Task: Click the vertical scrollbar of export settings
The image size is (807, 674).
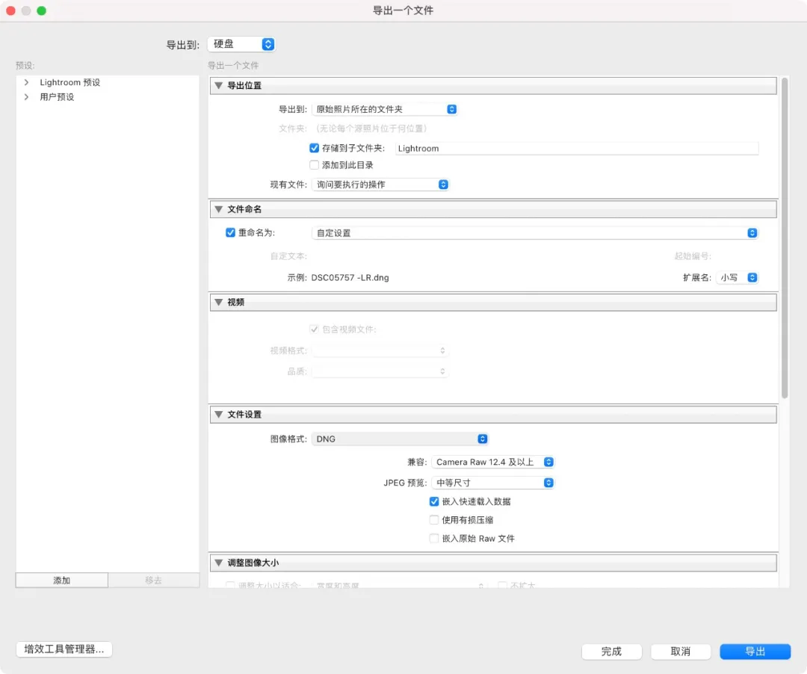Action: [785, 238]
